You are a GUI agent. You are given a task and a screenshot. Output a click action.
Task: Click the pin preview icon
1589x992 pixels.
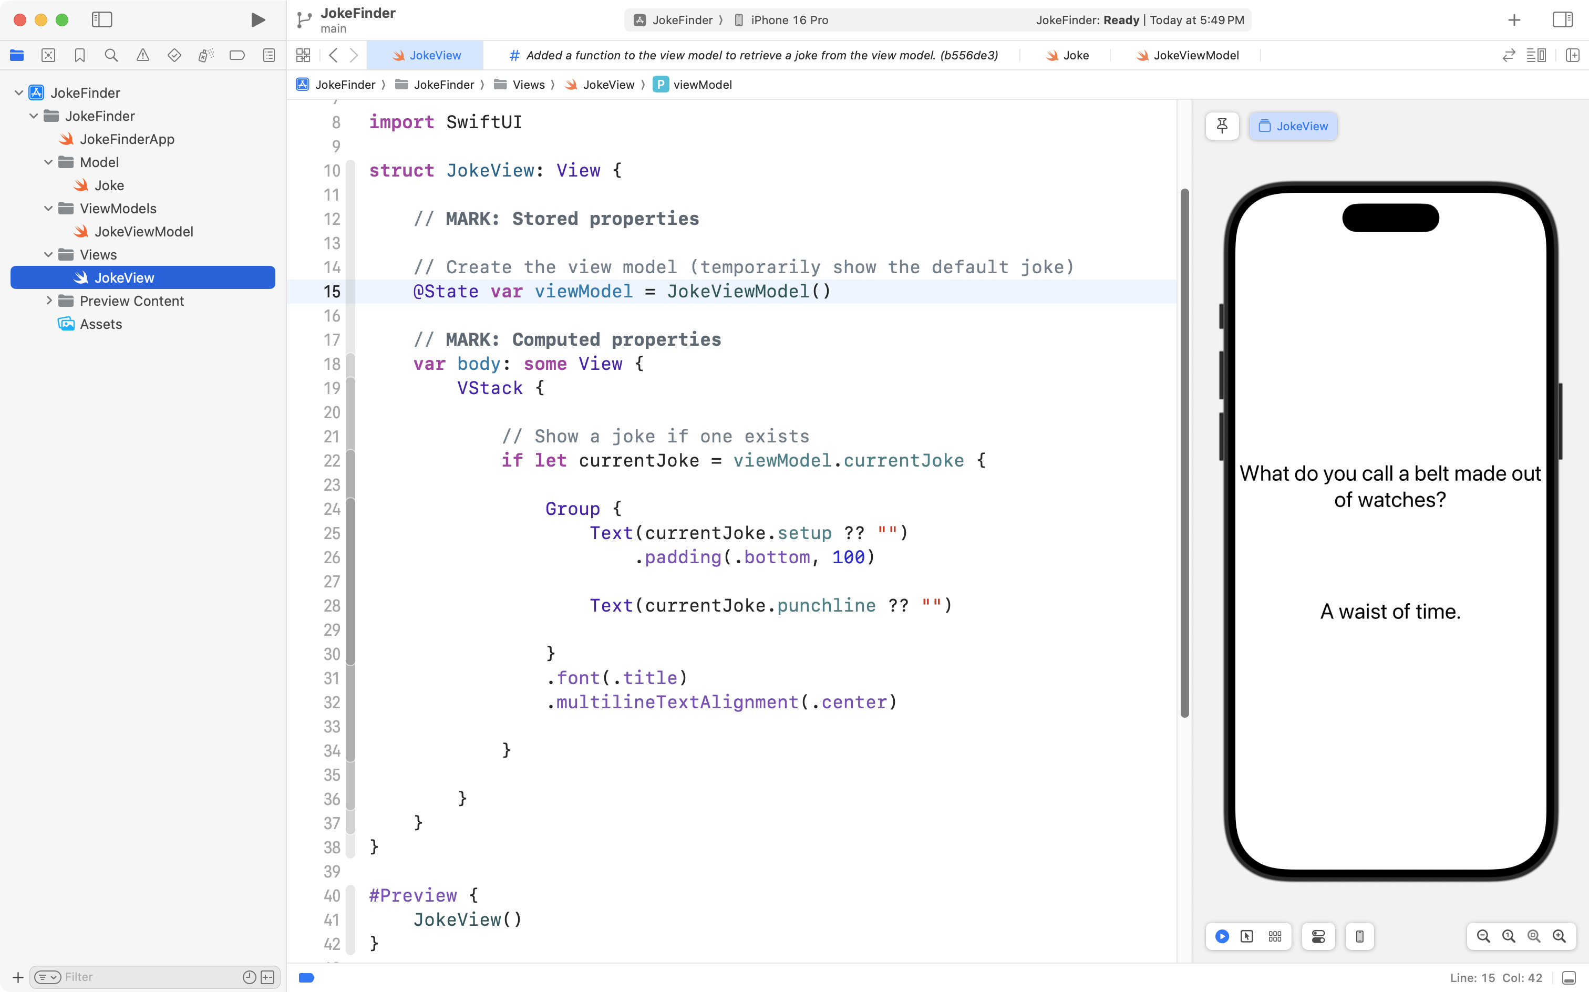1222,126
